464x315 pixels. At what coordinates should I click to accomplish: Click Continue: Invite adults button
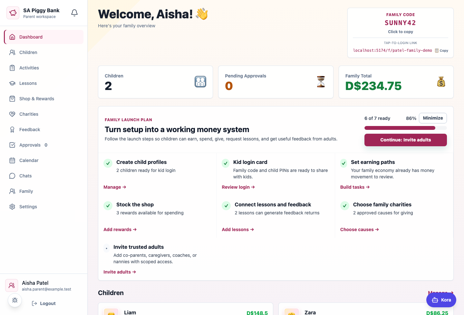tap(405, 140)
